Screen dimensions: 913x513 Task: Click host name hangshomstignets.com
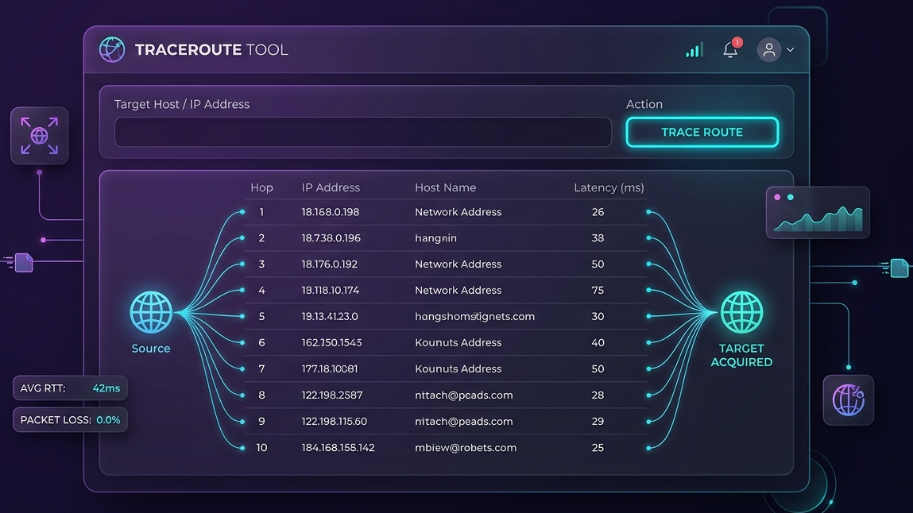pyautogui.click(x=474, y=316)
